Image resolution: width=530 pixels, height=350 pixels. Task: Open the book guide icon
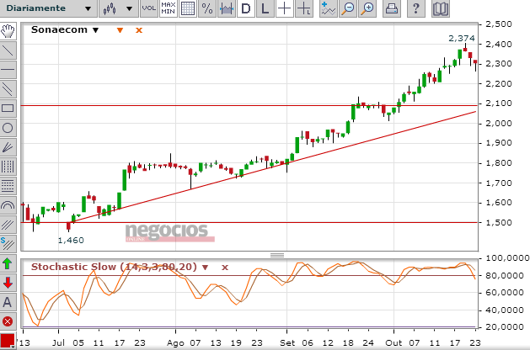tap(441, 8)
